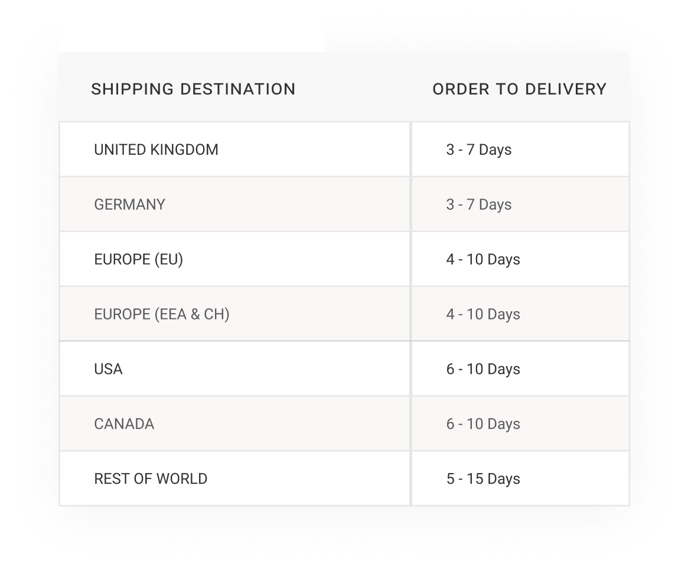This screenshot has height=570, width=688.
Task: Select the EUROPE (EU) destination cell
Action: 234,259
